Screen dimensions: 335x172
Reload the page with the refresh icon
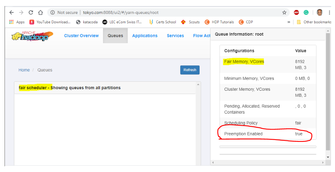[31, 12]
